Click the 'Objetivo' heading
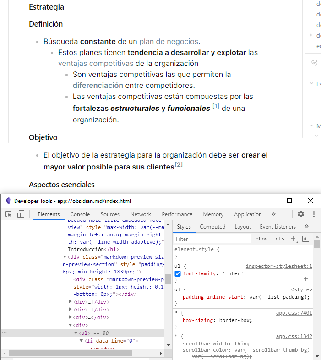This screenshot has height=360, width=321. [x=43, y=137]
